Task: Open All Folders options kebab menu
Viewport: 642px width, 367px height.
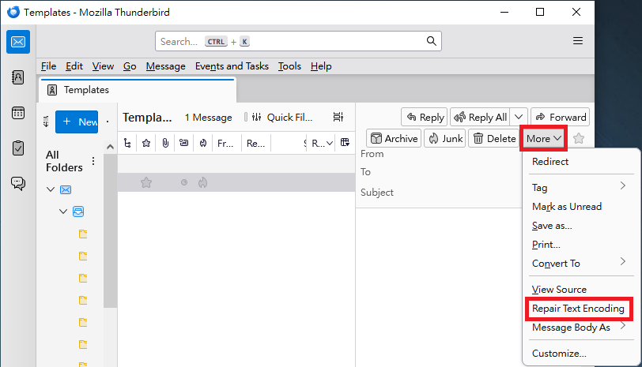Action: point(93,161)
